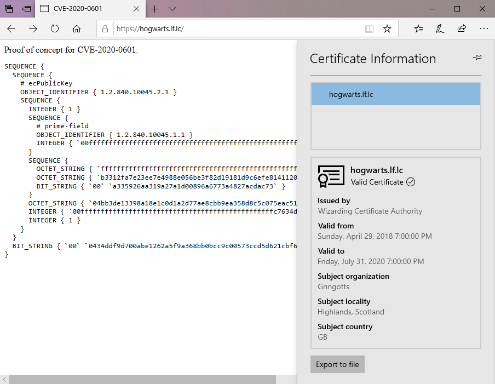Click the OCTET_STRING 04bb3de13398 line
This screenshot has width=495, height=384.
[163, 203]
